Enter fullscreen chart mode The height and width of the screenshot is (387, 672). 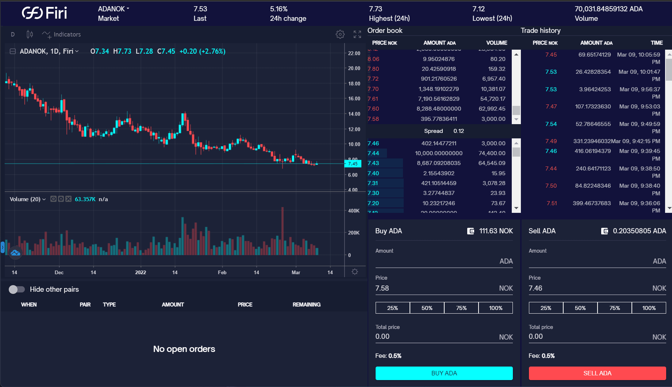pyautogui.click(x=357, y=34)
